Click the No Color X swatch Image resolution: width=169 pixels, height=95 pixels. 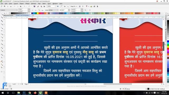(10, 13)
